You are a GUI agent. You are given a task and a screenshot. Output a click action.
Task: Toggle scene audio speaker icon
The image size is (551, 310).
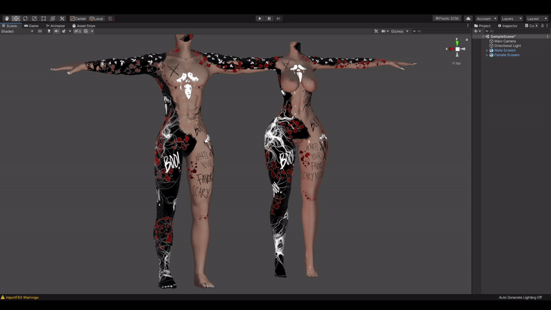click(x=56, y=31)
